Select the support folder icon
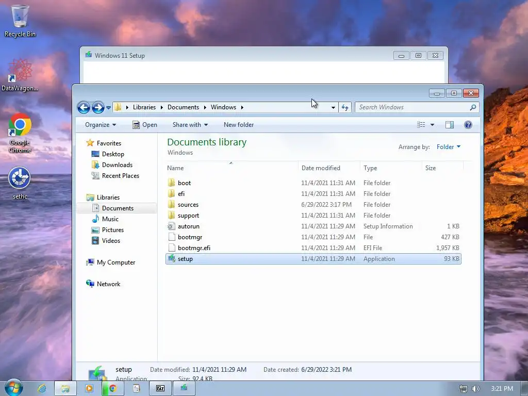 [x=171, y=215]
